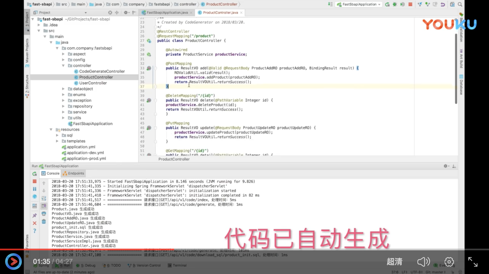Viewport: 489px width, 274px height.
Task: Toggle Youku video play/pause button
Action: pos(13,262)
